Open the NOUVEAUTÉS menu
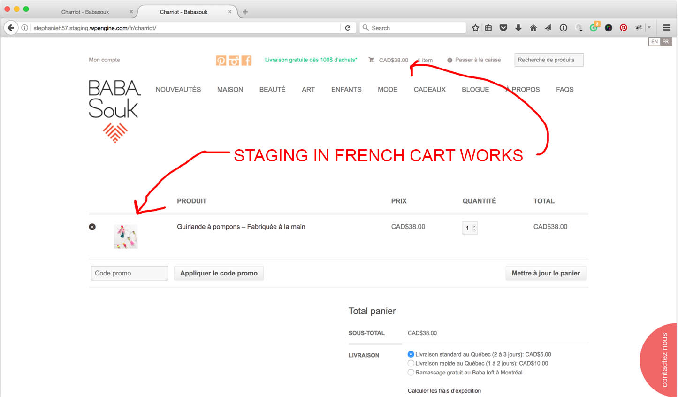The width and height of the screenshot is (678, 397). tap(178, 89)
